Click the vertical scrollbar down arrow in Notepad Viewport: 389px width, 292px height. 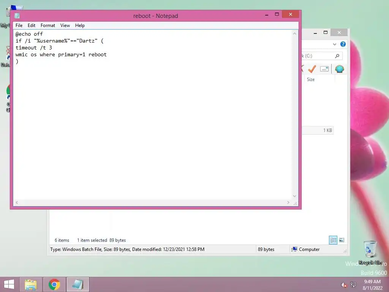pyautogui.click(x=294, y=196)
